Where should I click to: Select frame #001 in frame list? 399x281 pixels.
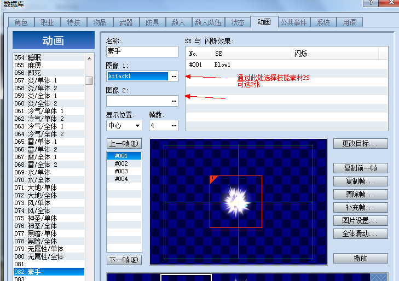tap(124, 156)
